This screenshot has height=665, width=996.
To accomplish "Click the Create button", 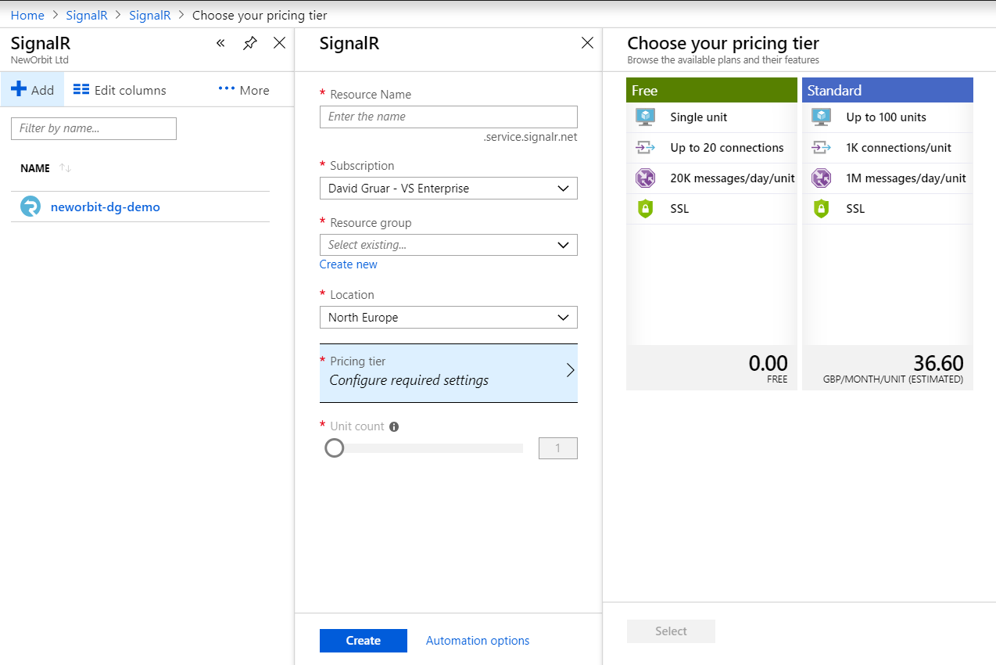I will [x=364, y=641].
